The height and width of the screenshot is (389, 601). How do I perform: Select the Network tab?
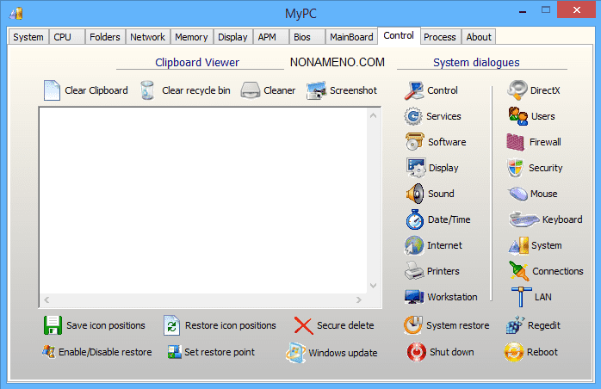[147, 37]
